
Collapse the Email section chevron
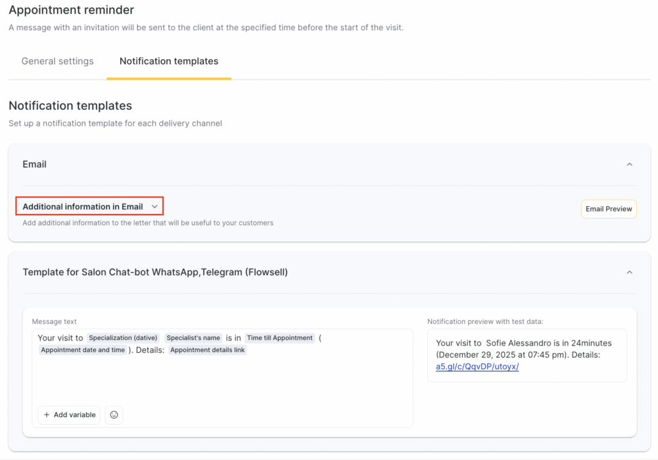pos(629,164)
